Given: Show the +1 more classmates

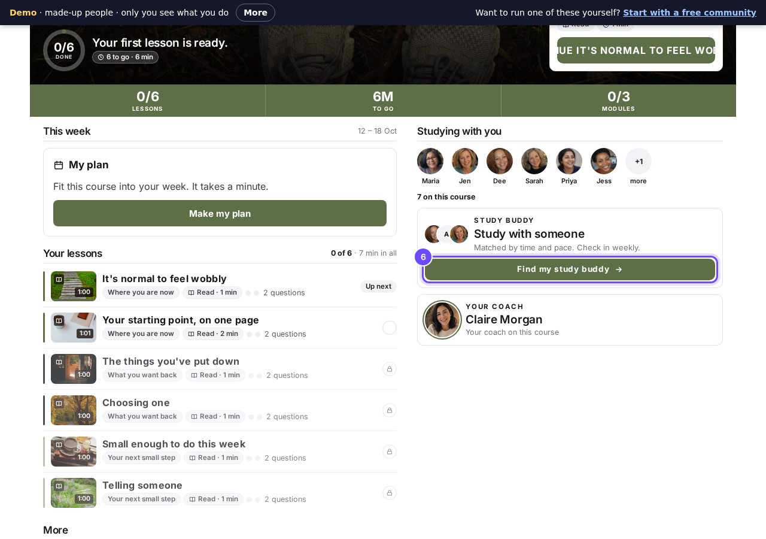Looking at the screenshot, I should pyautogui.click(x=639, y=161).
